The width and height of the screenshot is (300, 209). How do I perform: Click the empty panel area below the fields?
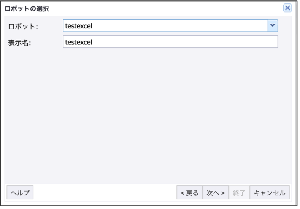pyautogui.click(x=148, y=114)
